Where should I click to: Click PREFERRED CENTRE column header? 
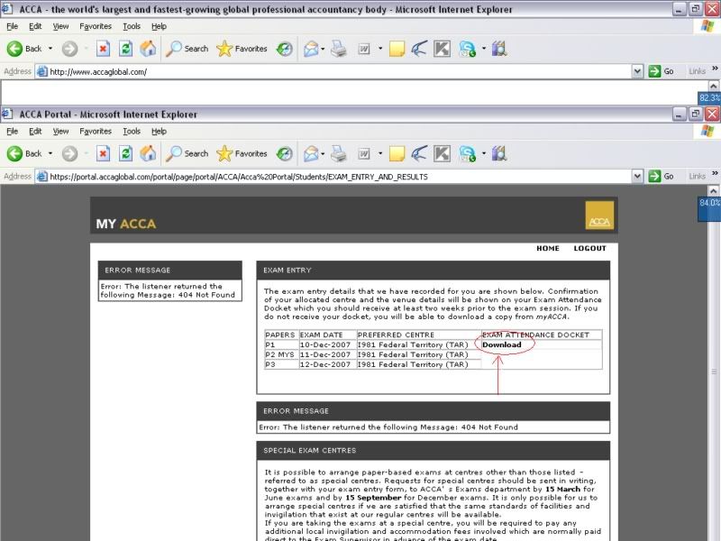(x=419, y=335)
